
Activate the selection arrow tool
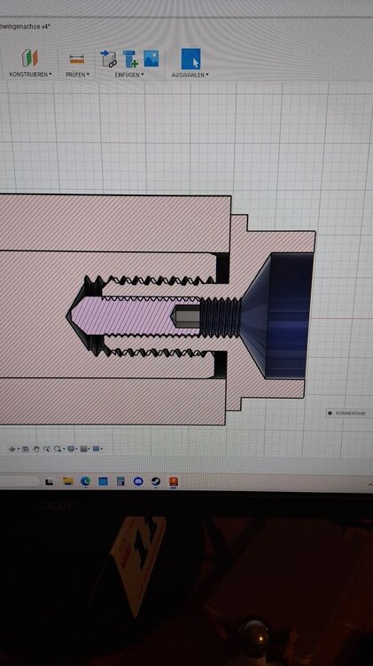(x=190, y=59)
